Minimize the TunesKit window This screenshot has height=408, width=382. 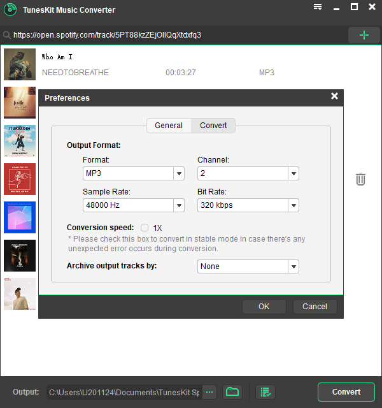337,9
